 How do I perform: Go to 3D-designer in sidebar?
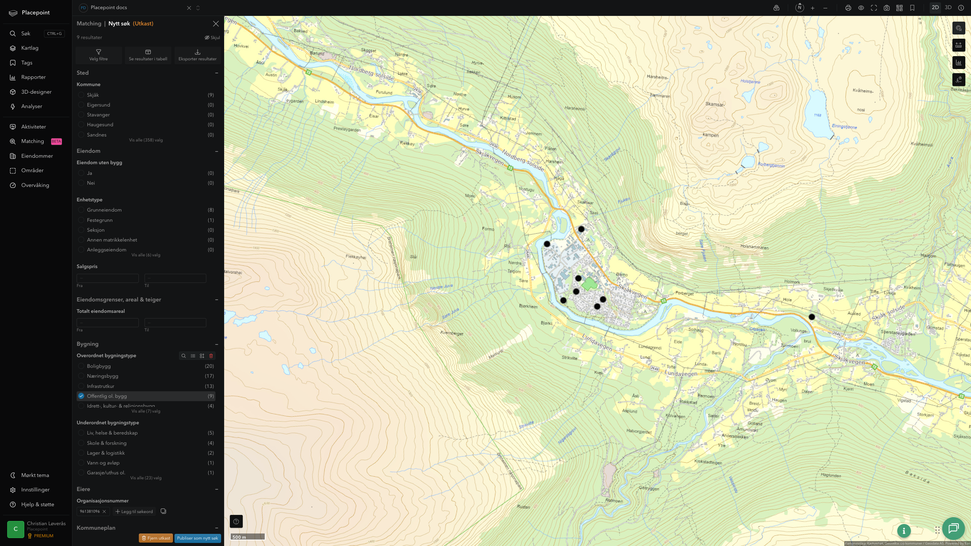(x=36, y=92)
